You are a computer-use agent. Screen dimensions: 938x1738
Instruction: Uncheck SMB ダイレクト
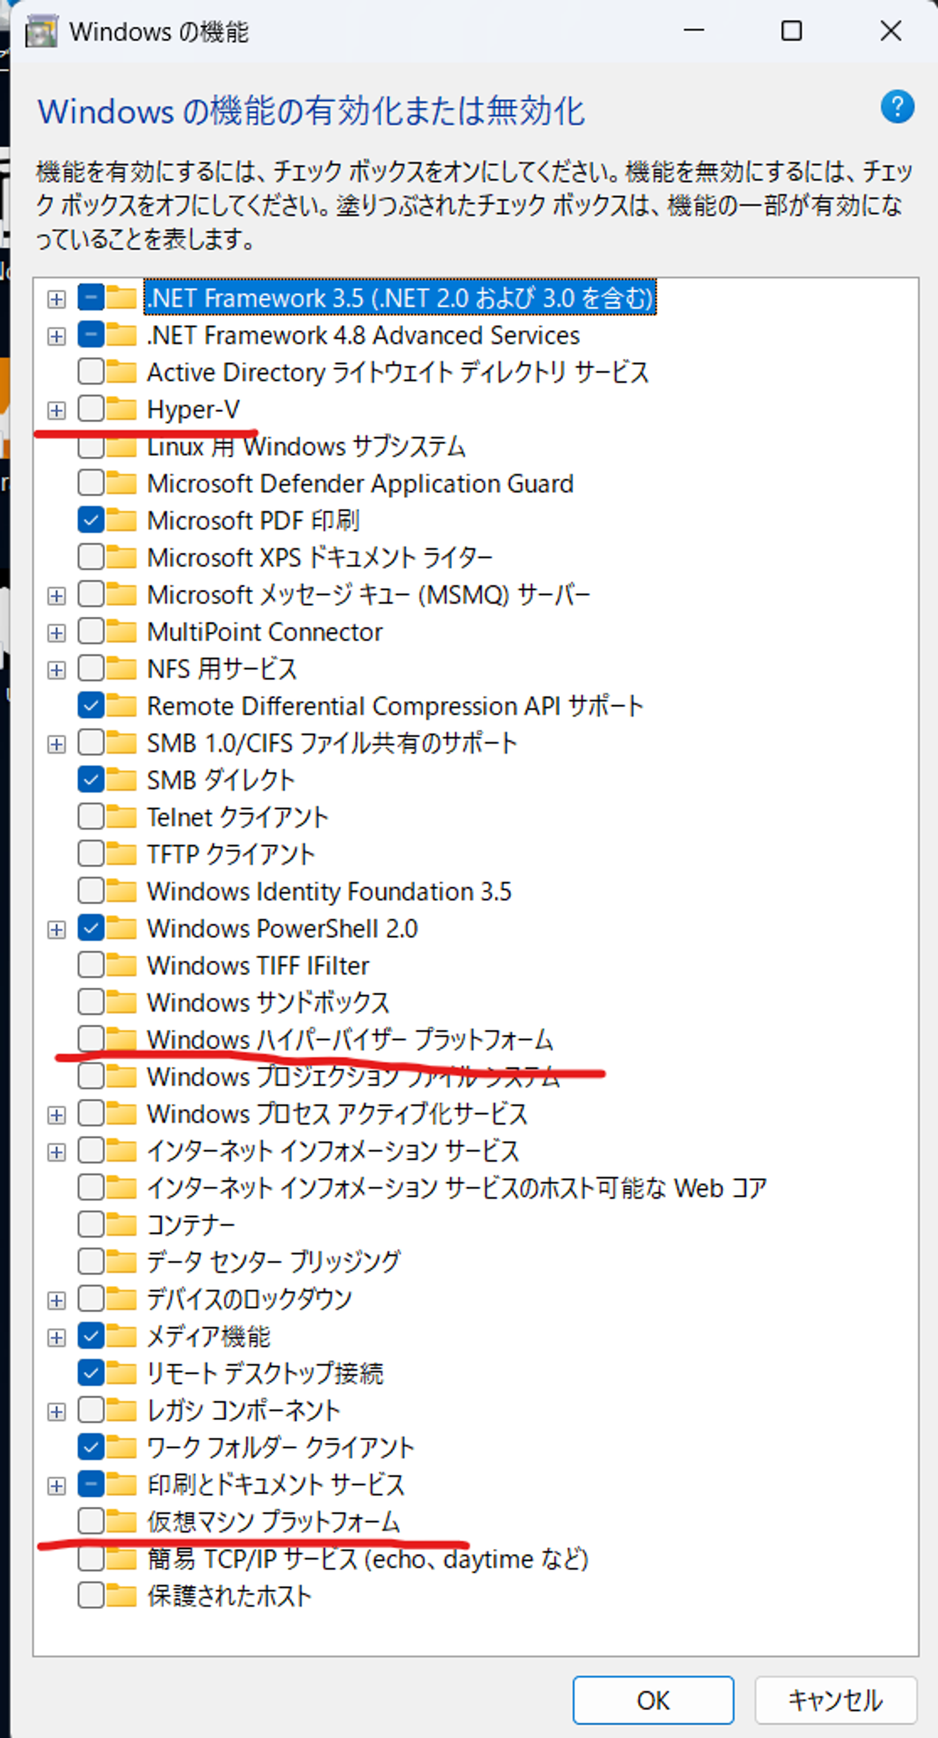91,779
